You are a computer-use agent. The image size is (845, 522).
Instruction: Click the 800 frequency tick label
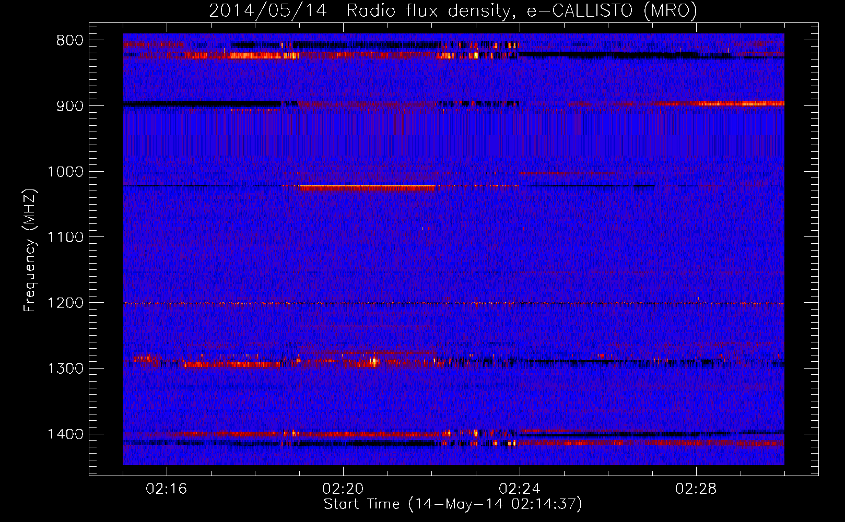[70, 41]
